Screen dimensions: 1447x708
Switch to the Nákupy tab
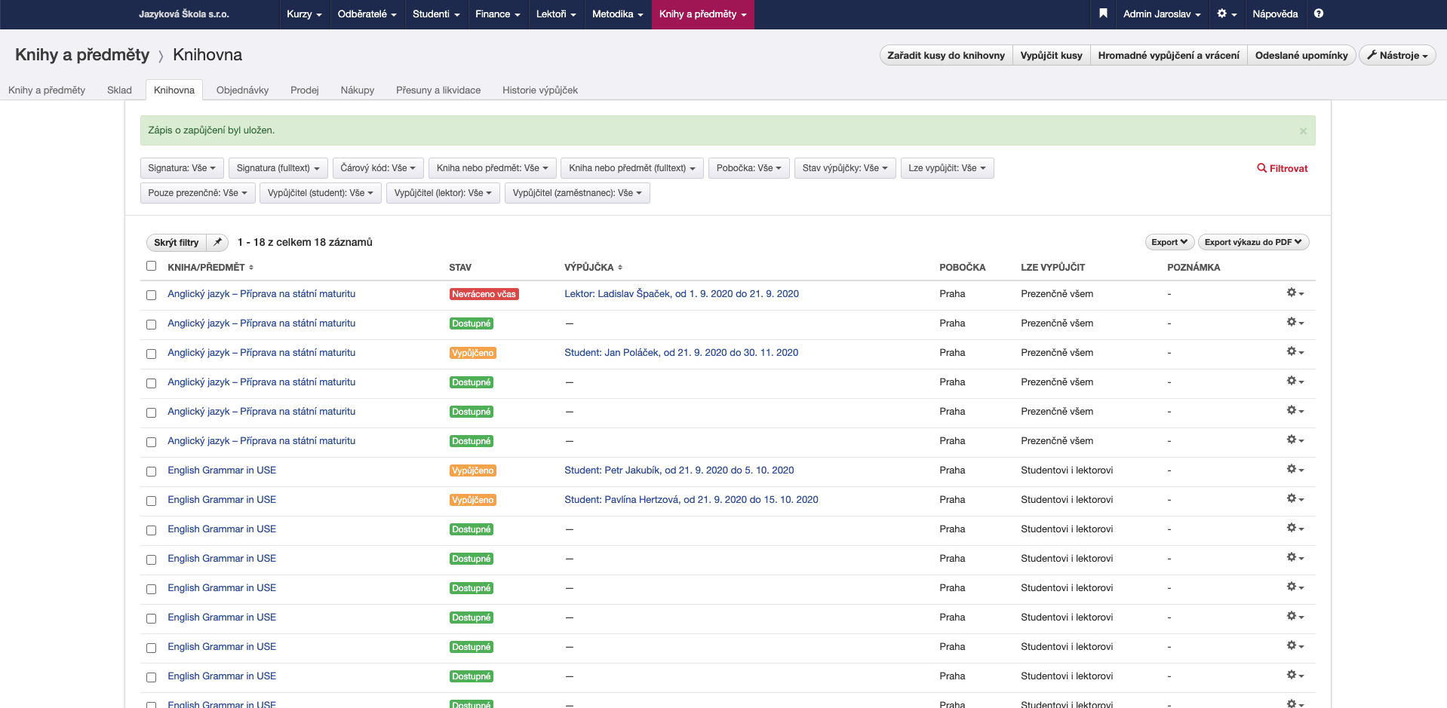358,90
